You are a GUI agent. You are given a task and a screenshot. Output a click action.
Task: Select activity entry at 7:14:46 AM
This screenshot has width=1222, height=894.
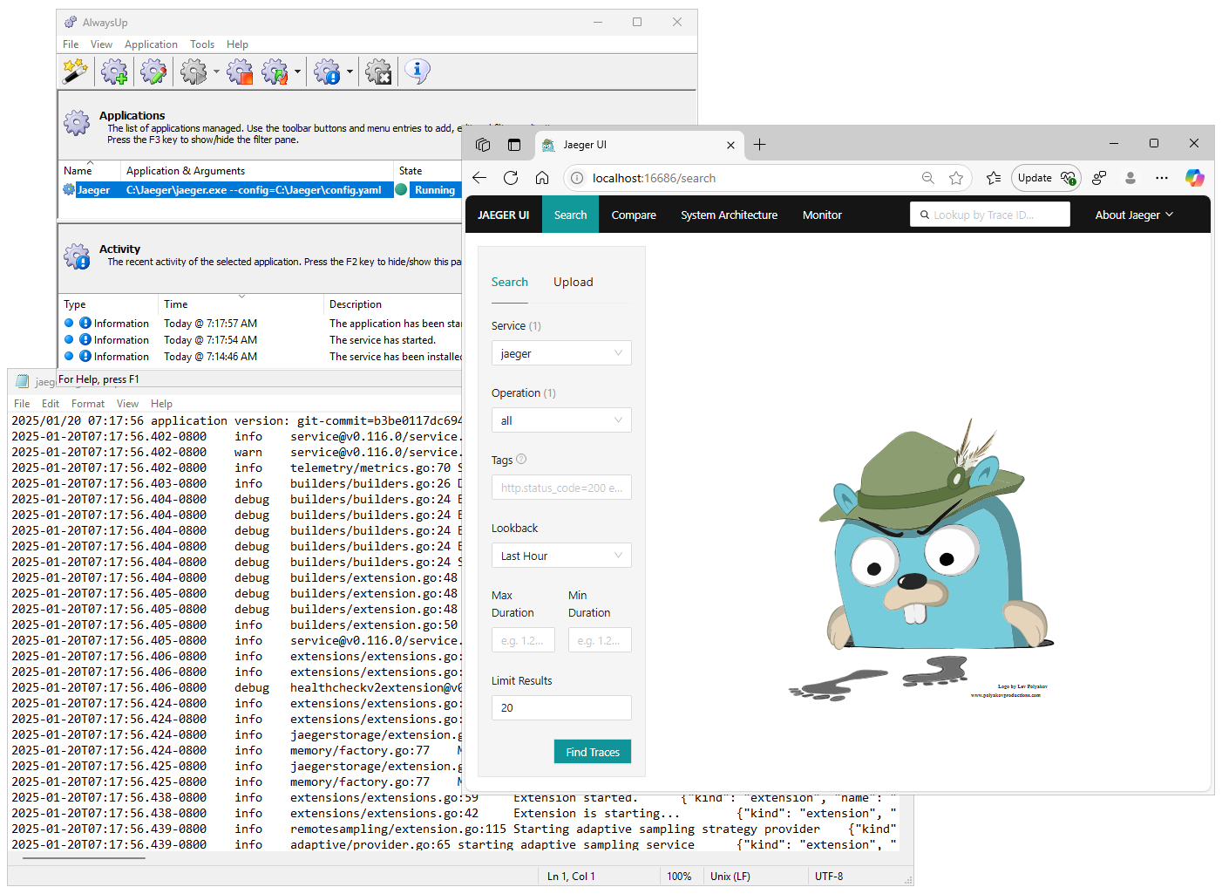[x=261, y=357]
